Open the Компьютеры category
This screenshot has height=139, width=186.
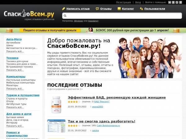[16, 77]
